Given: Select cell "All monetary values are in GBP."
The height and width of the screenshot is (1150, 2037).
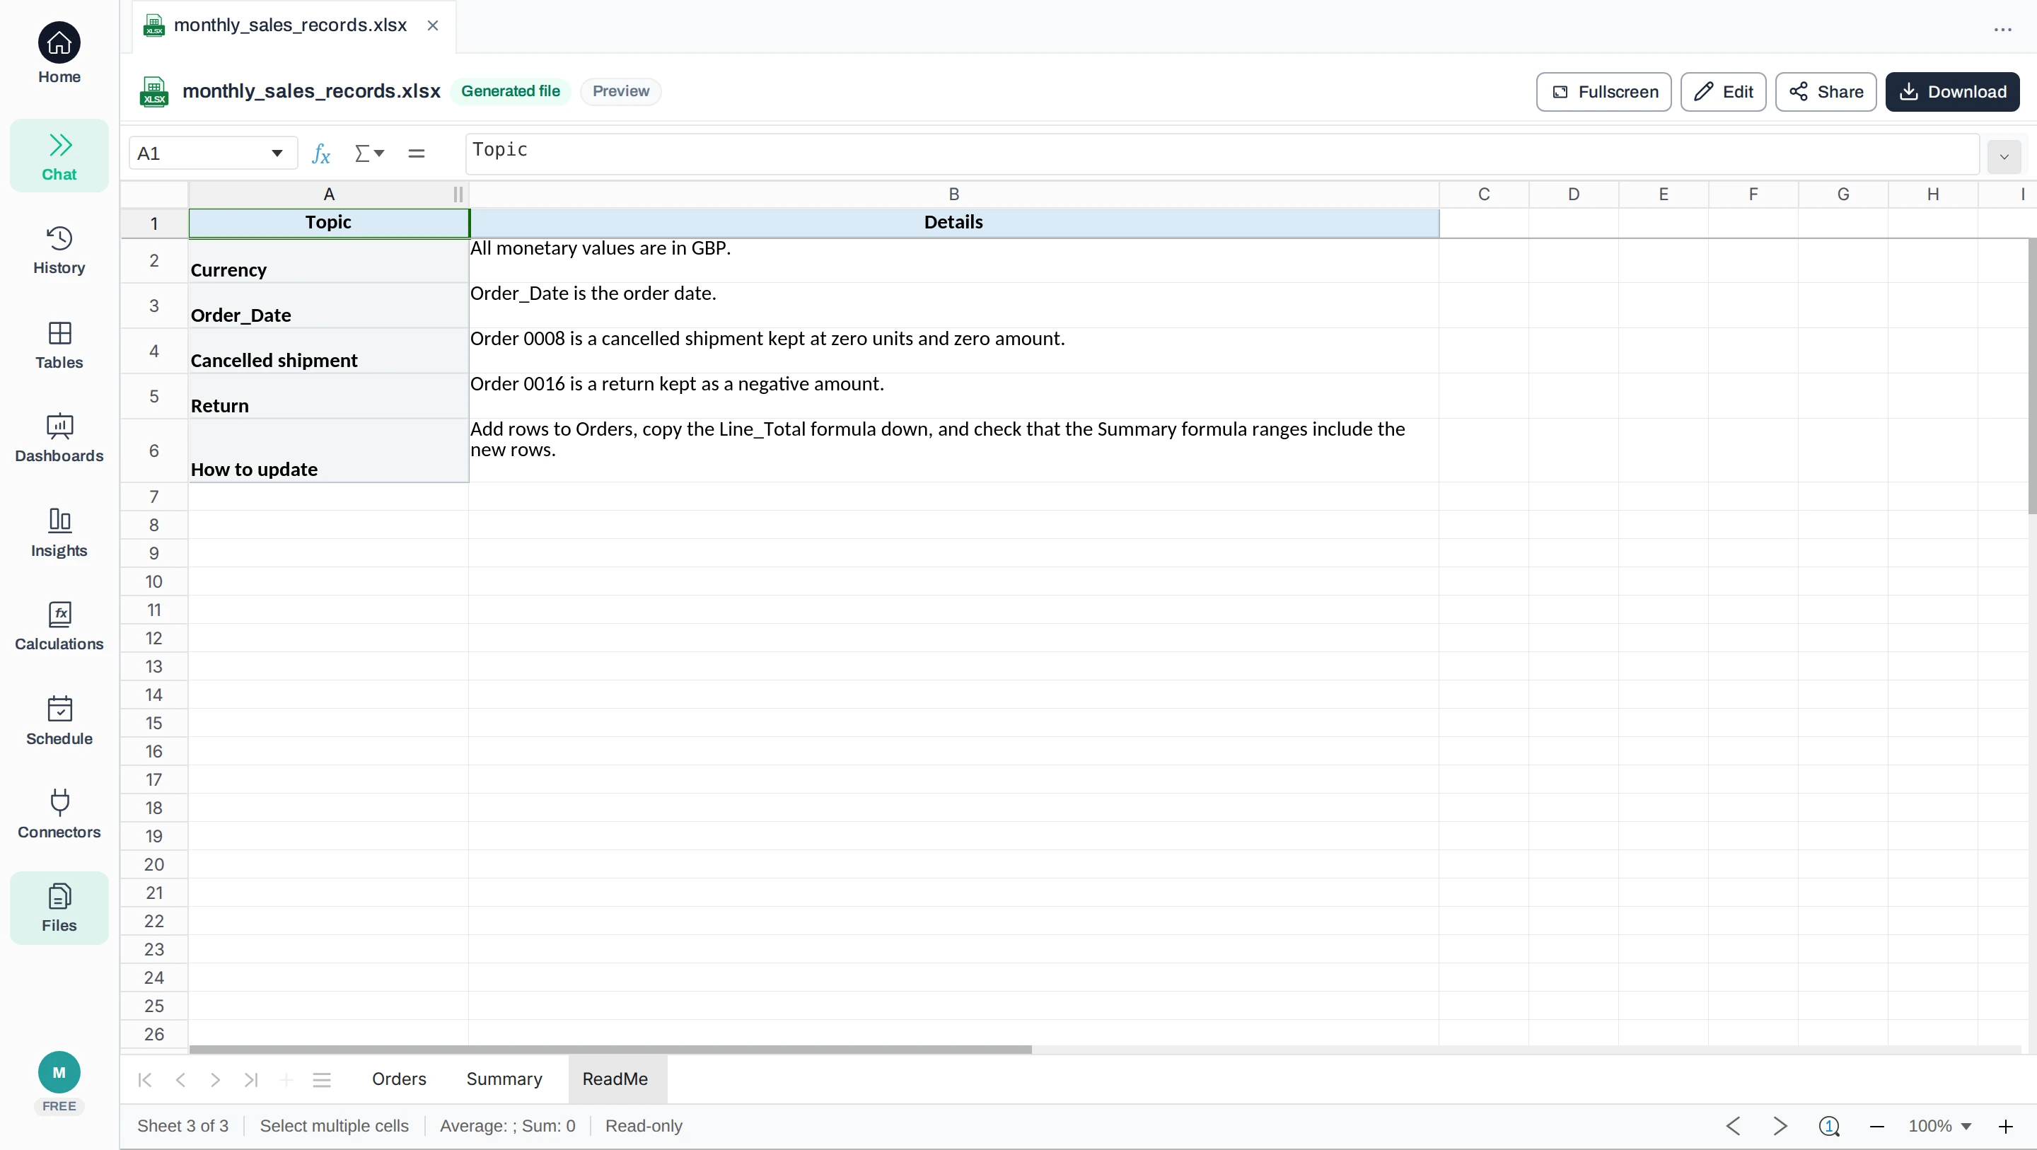Looking at the screenshot, I should [x=953, y=261].
